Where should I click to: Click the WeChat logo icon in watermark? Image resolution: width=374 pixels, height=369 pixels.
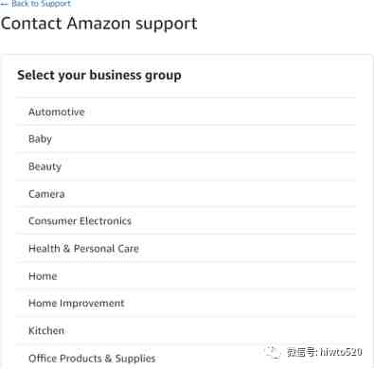(x=273, y=352)
